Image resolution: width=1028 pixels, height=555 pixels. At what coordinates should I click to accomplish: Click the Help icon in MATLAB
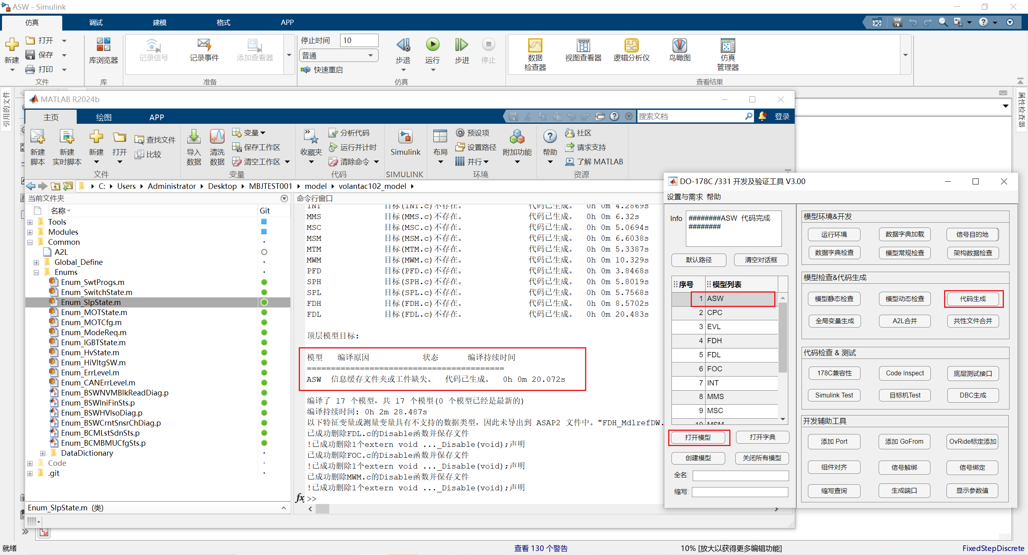[550, 137]
